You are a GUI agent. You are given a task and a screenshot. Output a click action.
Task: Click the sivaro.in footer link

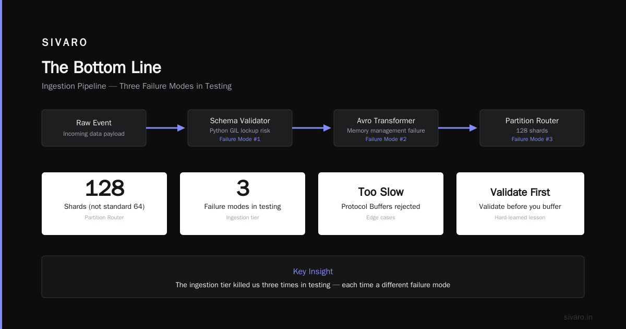point(578,317)
